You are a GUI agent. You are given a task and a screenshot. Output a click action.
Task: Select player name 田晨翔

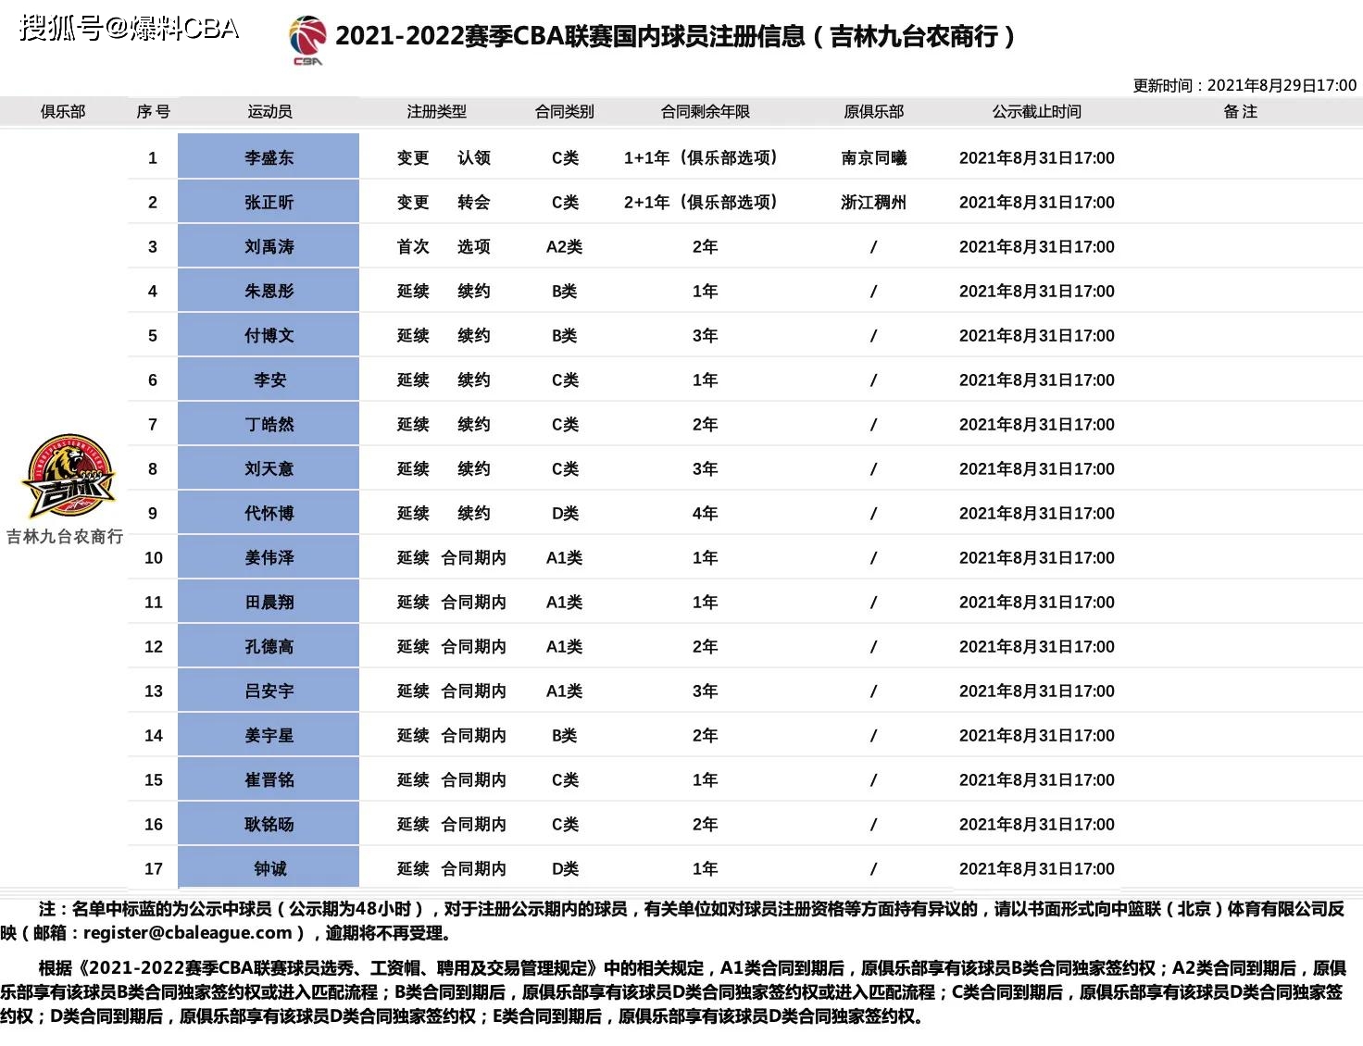pyautogui.click(x=269, y=603)
